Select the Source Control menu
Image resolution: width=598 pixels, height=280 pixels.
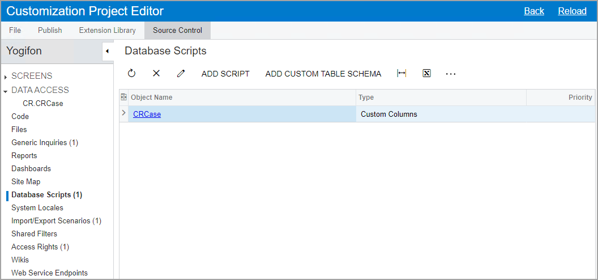[x=177, y=30]
